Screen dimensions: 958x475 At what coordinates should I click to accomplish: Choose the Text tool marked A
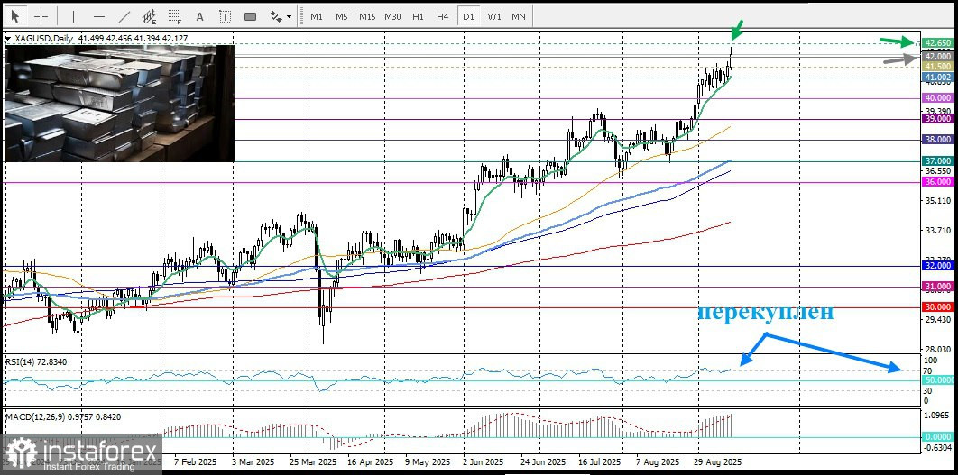pos(199,16)
